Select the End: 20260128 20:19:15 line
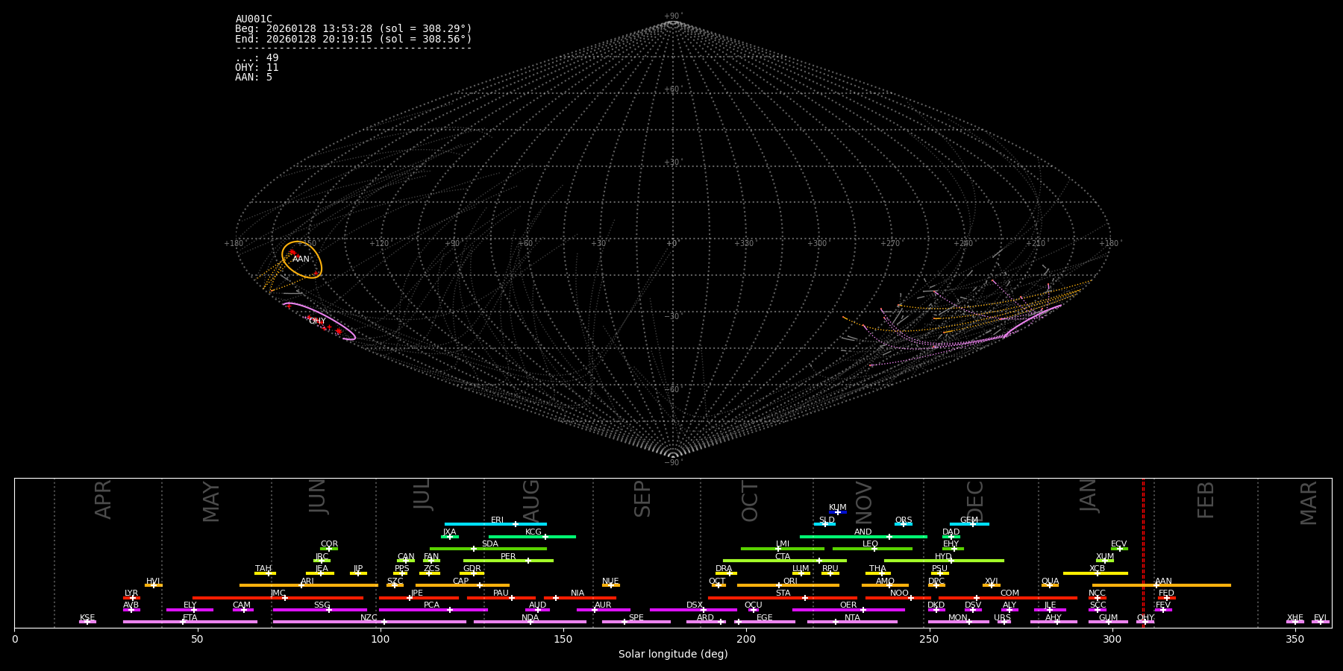Screen dimensions: 1343x671 pyautogui.click(x=354, y=39)
